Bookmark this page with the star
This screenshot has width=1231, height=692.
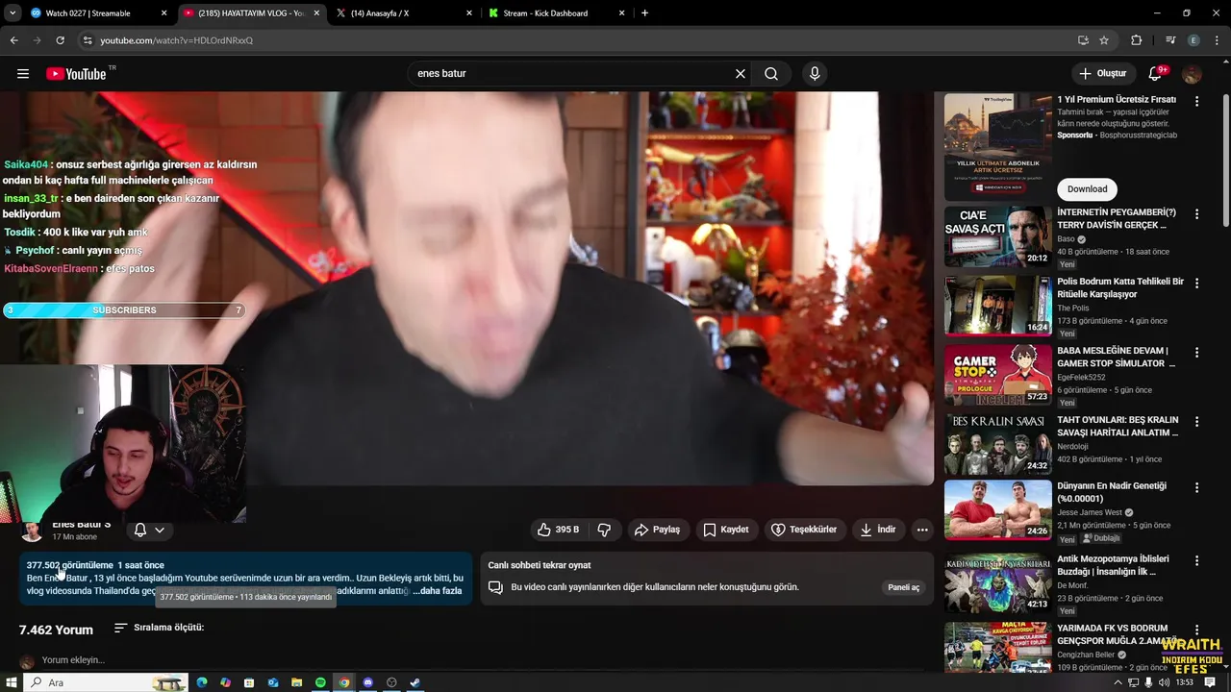1104,40
